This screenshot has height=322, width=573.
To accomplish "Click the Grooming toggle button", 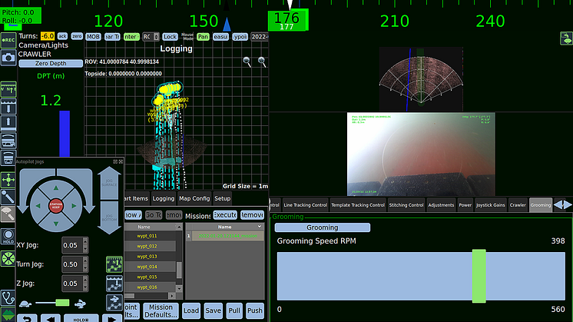I will coord(323,227).
